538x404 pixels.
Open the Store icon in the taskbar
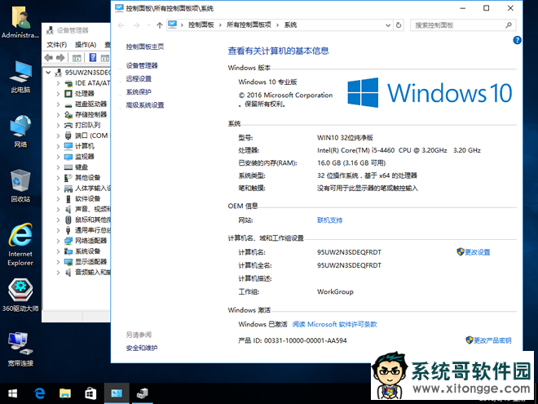[90, 393]
